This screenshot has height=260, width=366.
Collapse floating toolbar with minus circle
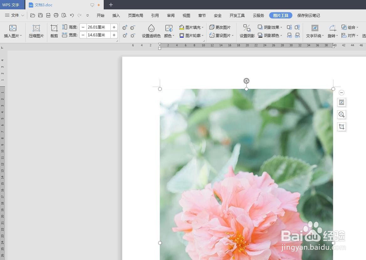click(342, 93)
